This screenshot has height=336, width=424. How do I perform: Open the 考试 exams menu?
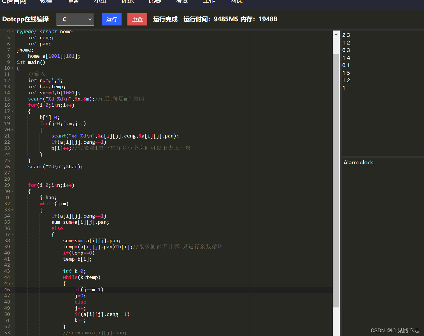[182, 2]
